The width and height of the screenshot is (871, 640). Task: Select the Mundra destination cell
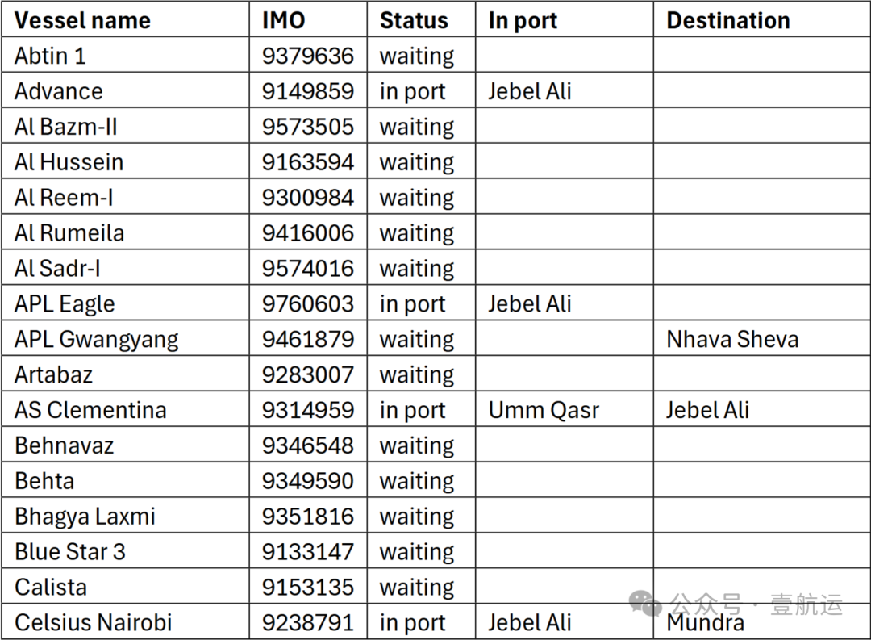click(x=705, y=624)
